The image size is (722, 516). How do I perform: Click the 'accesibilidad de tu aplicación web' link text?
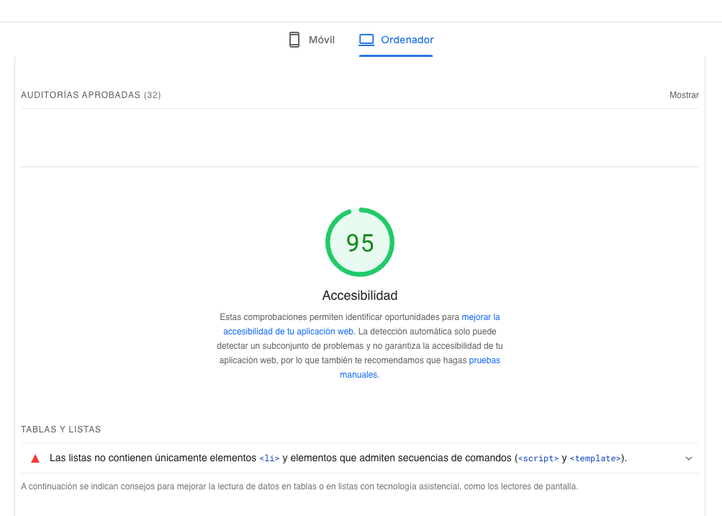[x=288, y=332]
